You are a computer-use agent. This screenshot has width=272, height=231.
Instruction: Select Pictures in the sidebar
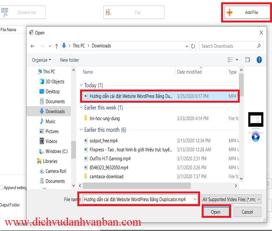tap(52, 131)
